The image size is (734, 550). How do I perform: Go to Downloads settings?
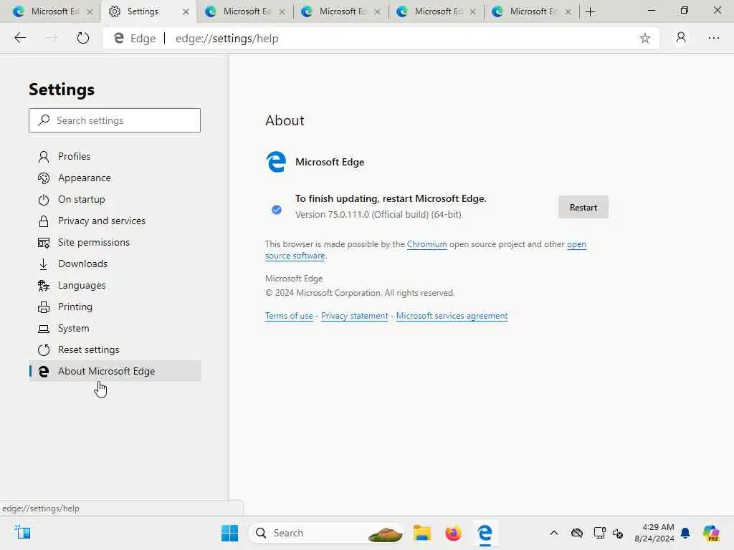[x=115, y=264]
